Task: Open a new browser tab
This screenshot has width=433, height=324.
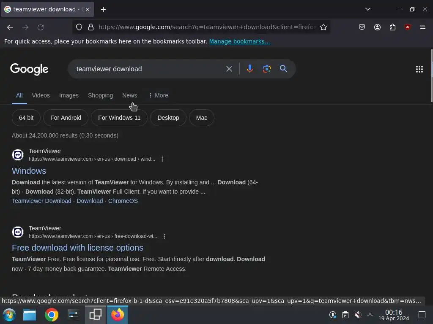Action: click(x=103, y=10)
